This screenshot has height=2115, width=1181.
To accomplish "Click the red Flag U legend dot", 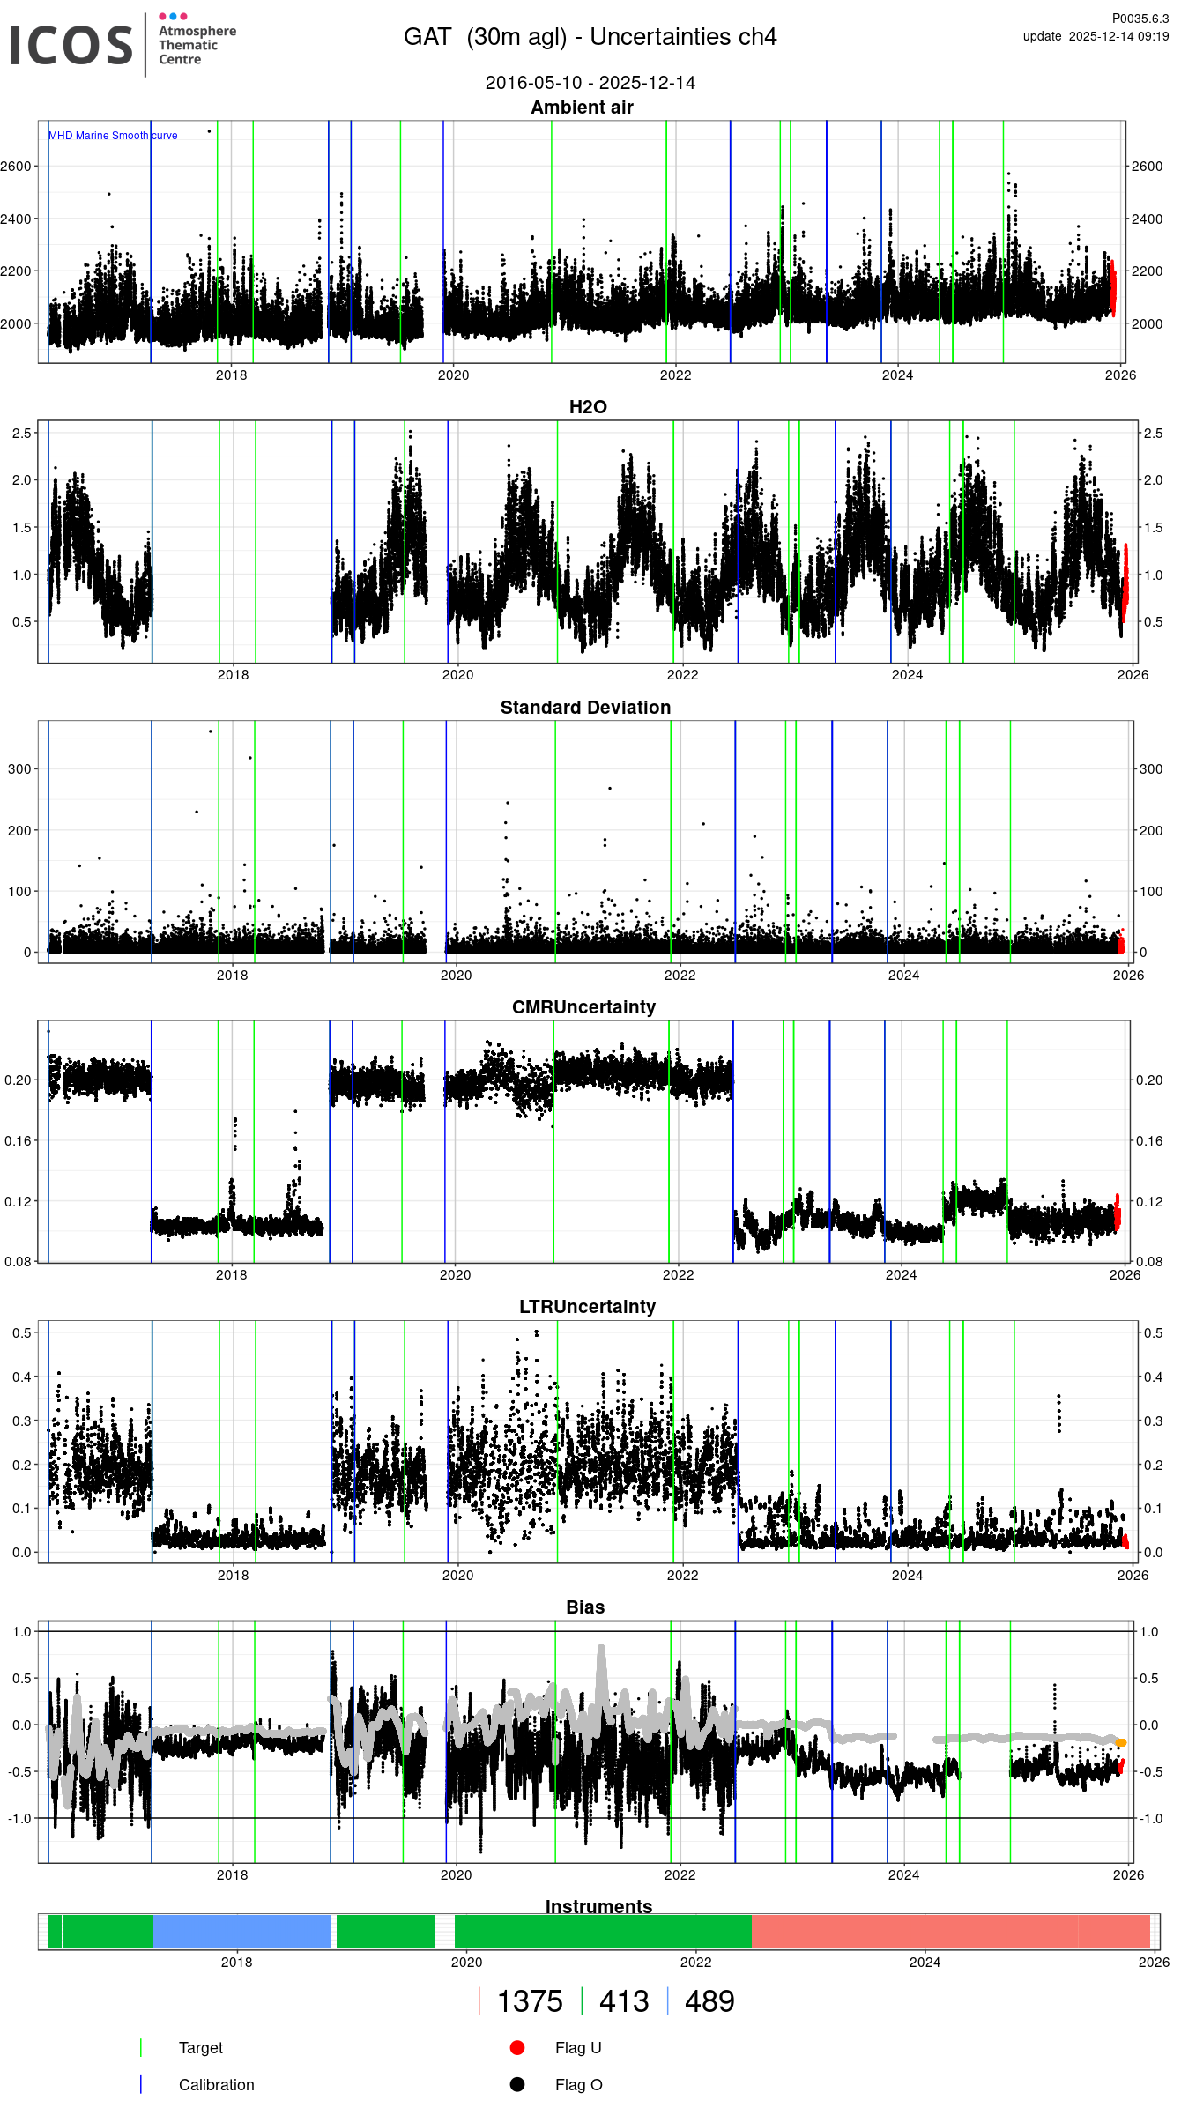I will click(x=517, y=2047).
